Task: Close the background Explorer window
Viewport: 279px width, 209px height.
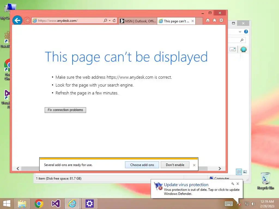Action: tap(243, 23)
